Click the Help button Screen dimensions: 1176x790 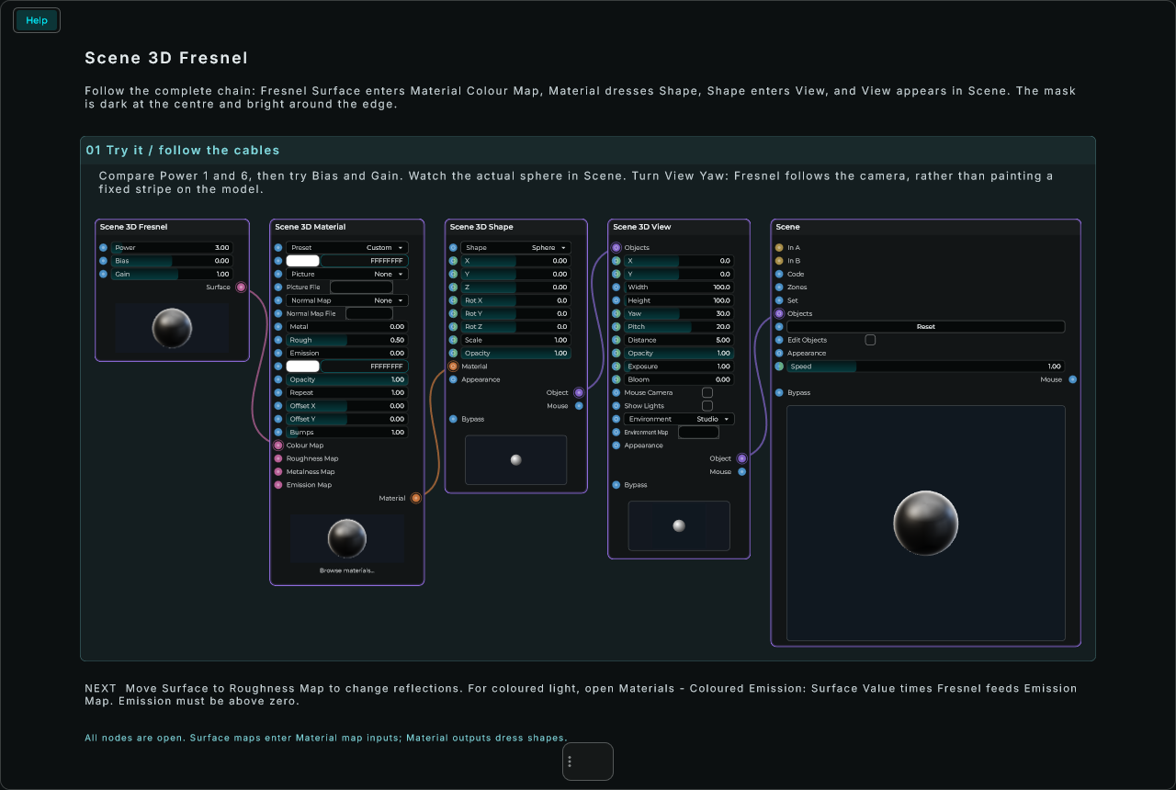[x=37, y=20]
